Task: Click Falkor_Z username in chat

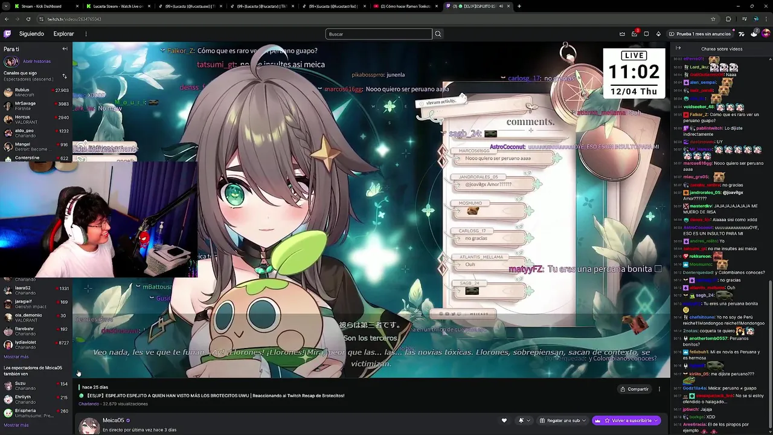Action: point(699,115)
